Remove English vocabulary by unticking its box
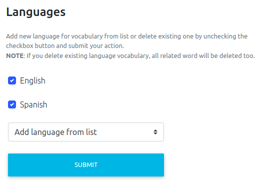 pyautogui.click(x=12, y=80)
